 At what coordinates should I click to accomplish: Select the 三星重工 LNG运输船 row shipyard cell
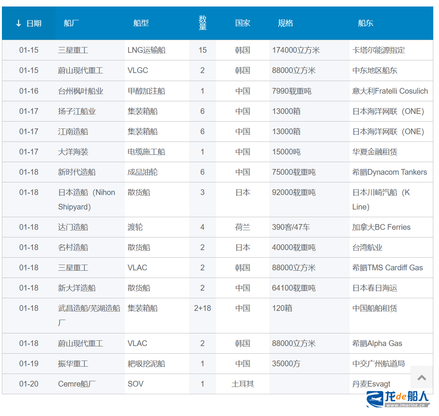pos(73,50)
